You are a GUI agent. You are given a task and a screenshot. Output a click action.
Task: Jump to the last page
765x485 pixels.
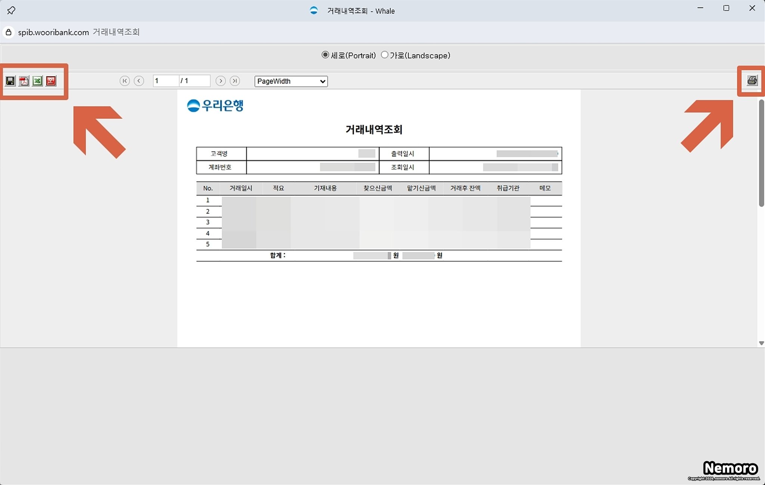(235, 81)
